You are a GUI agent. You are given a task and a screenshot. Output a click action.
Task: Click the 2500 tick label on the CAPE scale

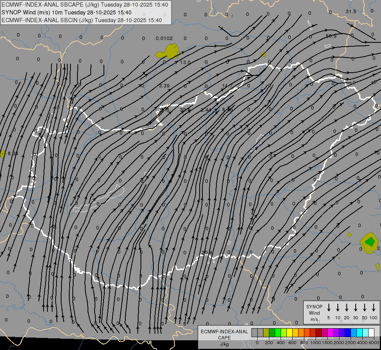tap(351, 343)
